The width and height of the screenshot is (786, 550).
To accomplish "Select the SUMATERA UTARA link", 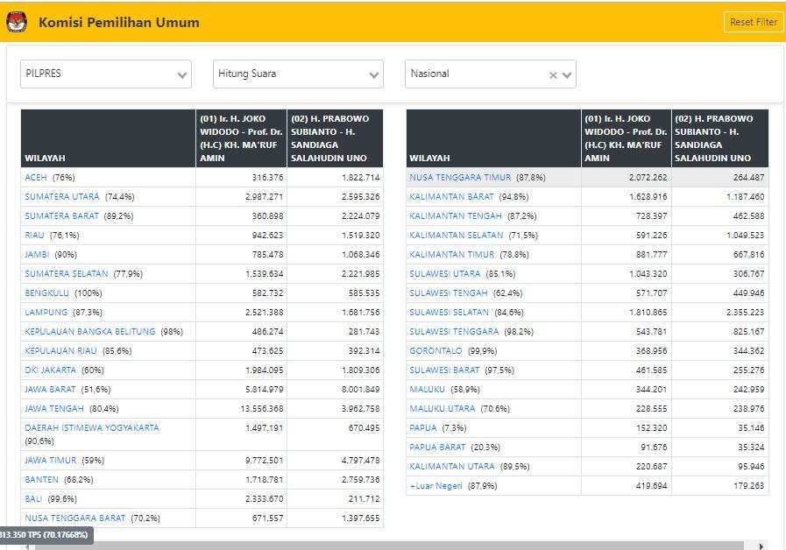I will coord(62,197).
